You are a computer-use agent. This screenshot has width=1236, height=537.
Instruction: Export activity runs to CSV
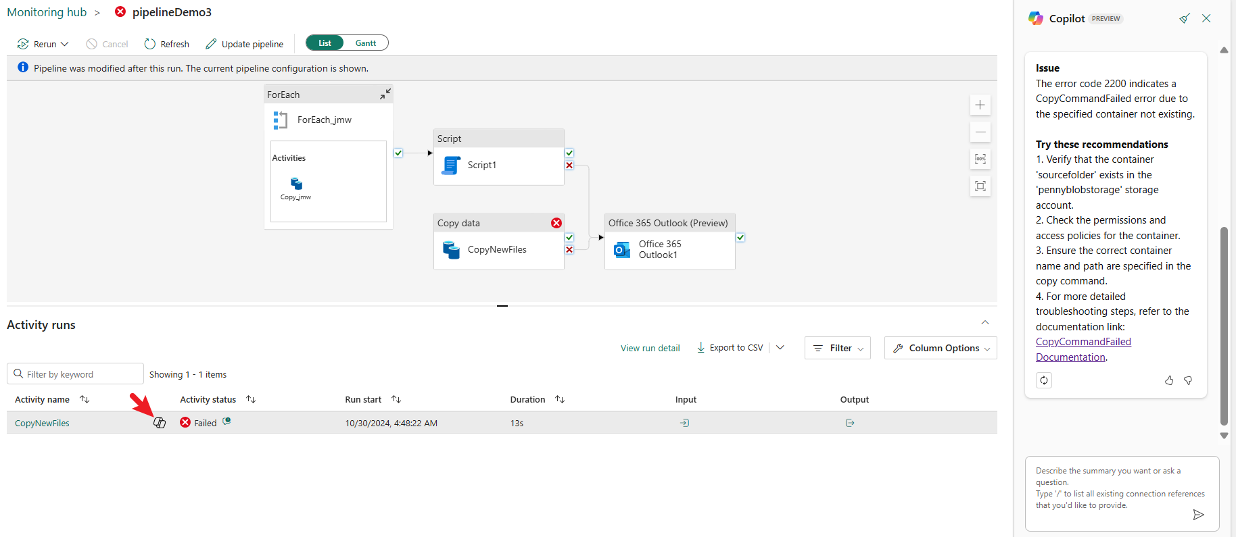[x=730, y=348]
